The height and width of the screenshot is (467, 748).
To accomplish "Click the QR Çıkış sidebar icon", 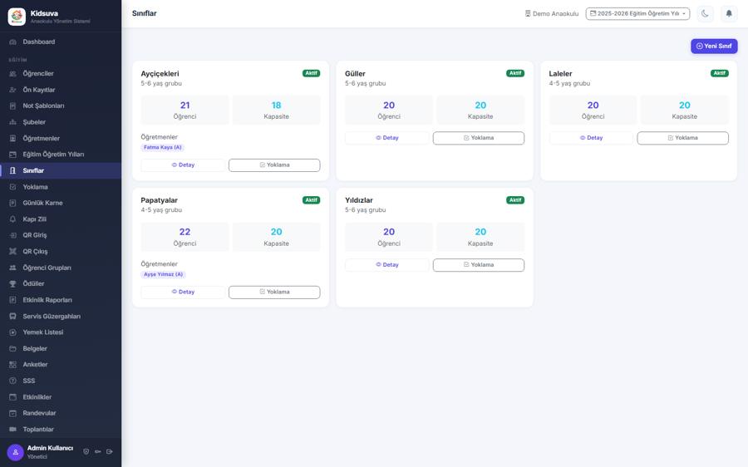I will tap(12, 252).
